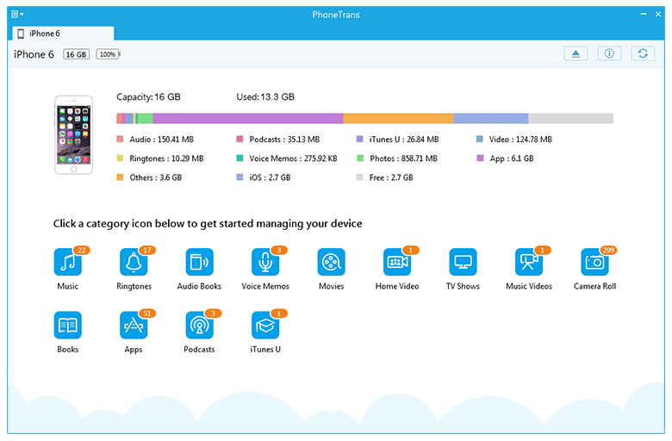
Task: Close the PhoneTrans window
Action: pos(658,14)
